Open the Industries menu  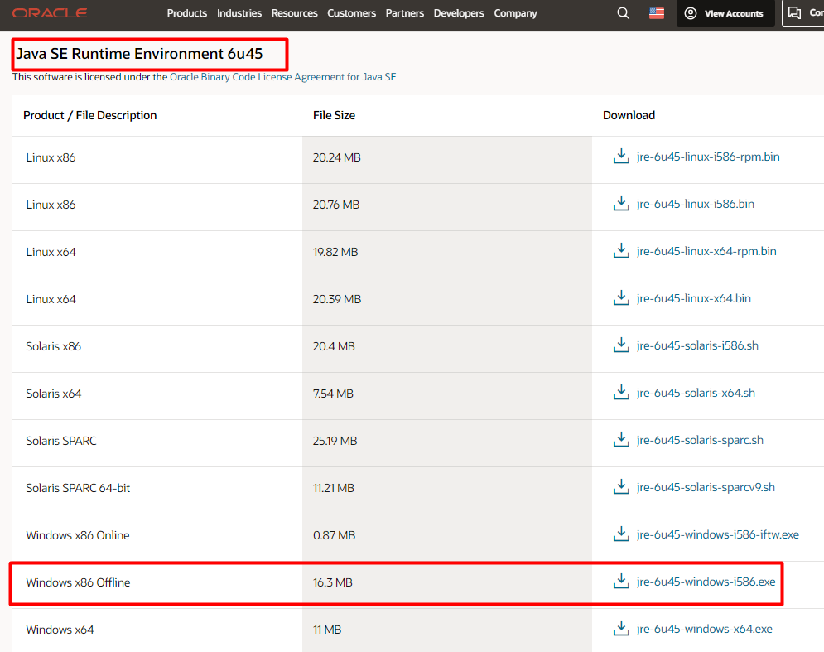tap(239, 13)
